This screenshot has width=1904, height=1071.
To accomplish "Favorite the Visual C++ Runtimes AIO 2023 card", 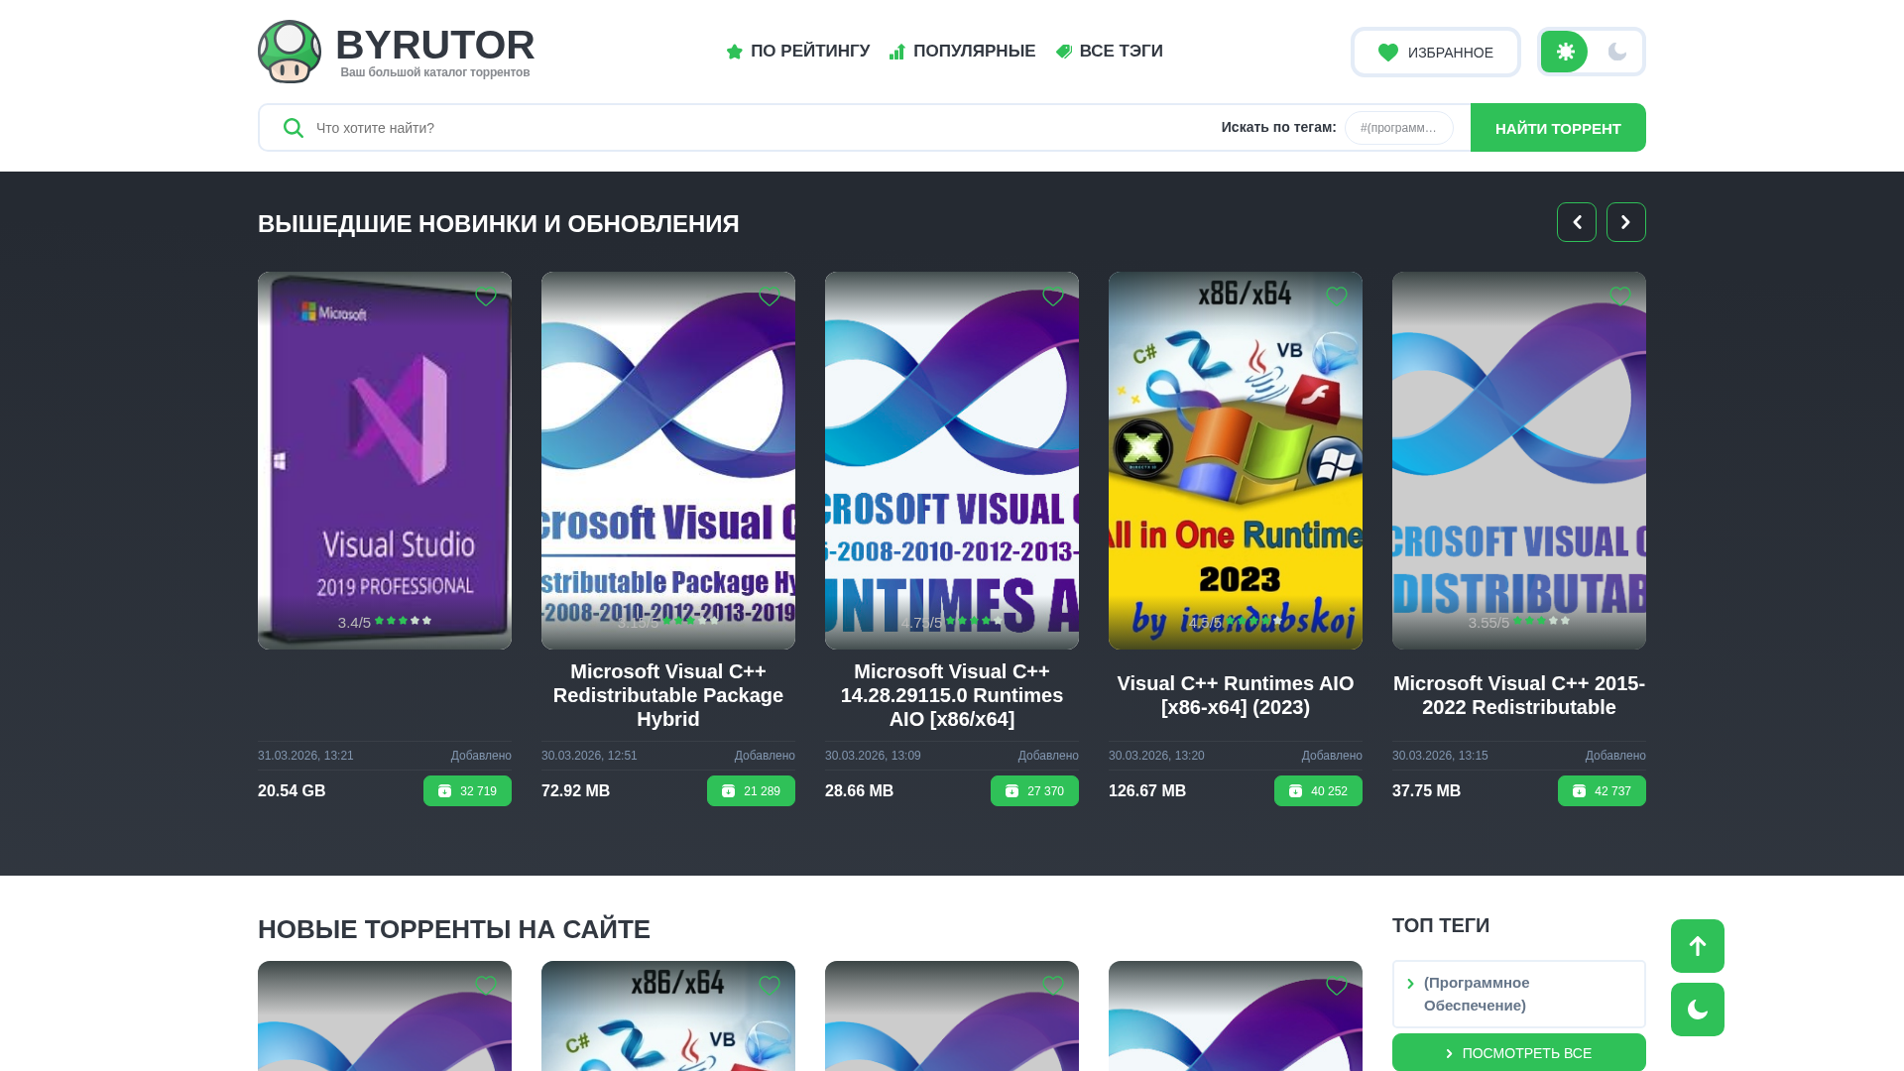I will (1337, 297).
